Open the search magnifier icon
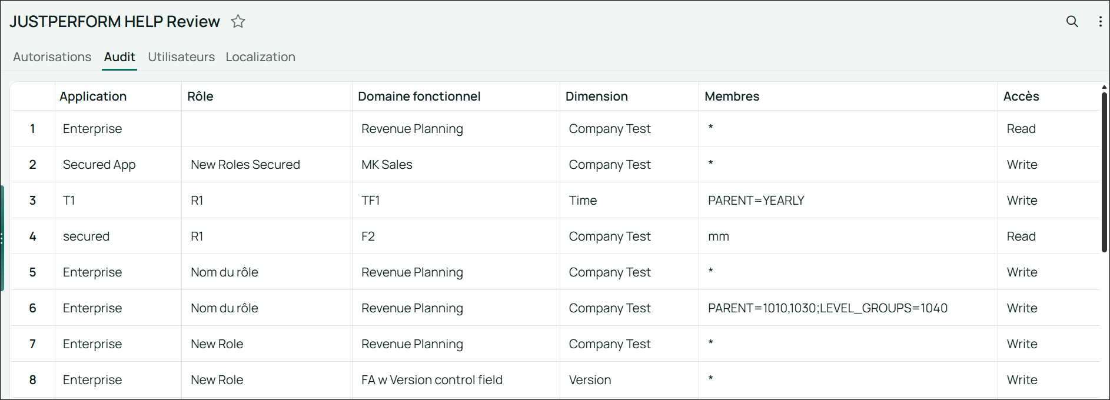Viewport: 1110px width, 400px height. tap(1072, 21)
